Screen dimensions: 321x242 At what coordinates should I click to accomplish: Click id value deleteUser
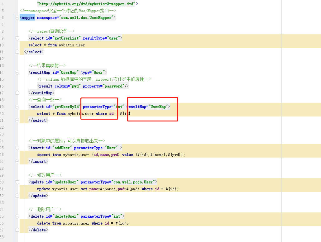(x=65, y=216)
